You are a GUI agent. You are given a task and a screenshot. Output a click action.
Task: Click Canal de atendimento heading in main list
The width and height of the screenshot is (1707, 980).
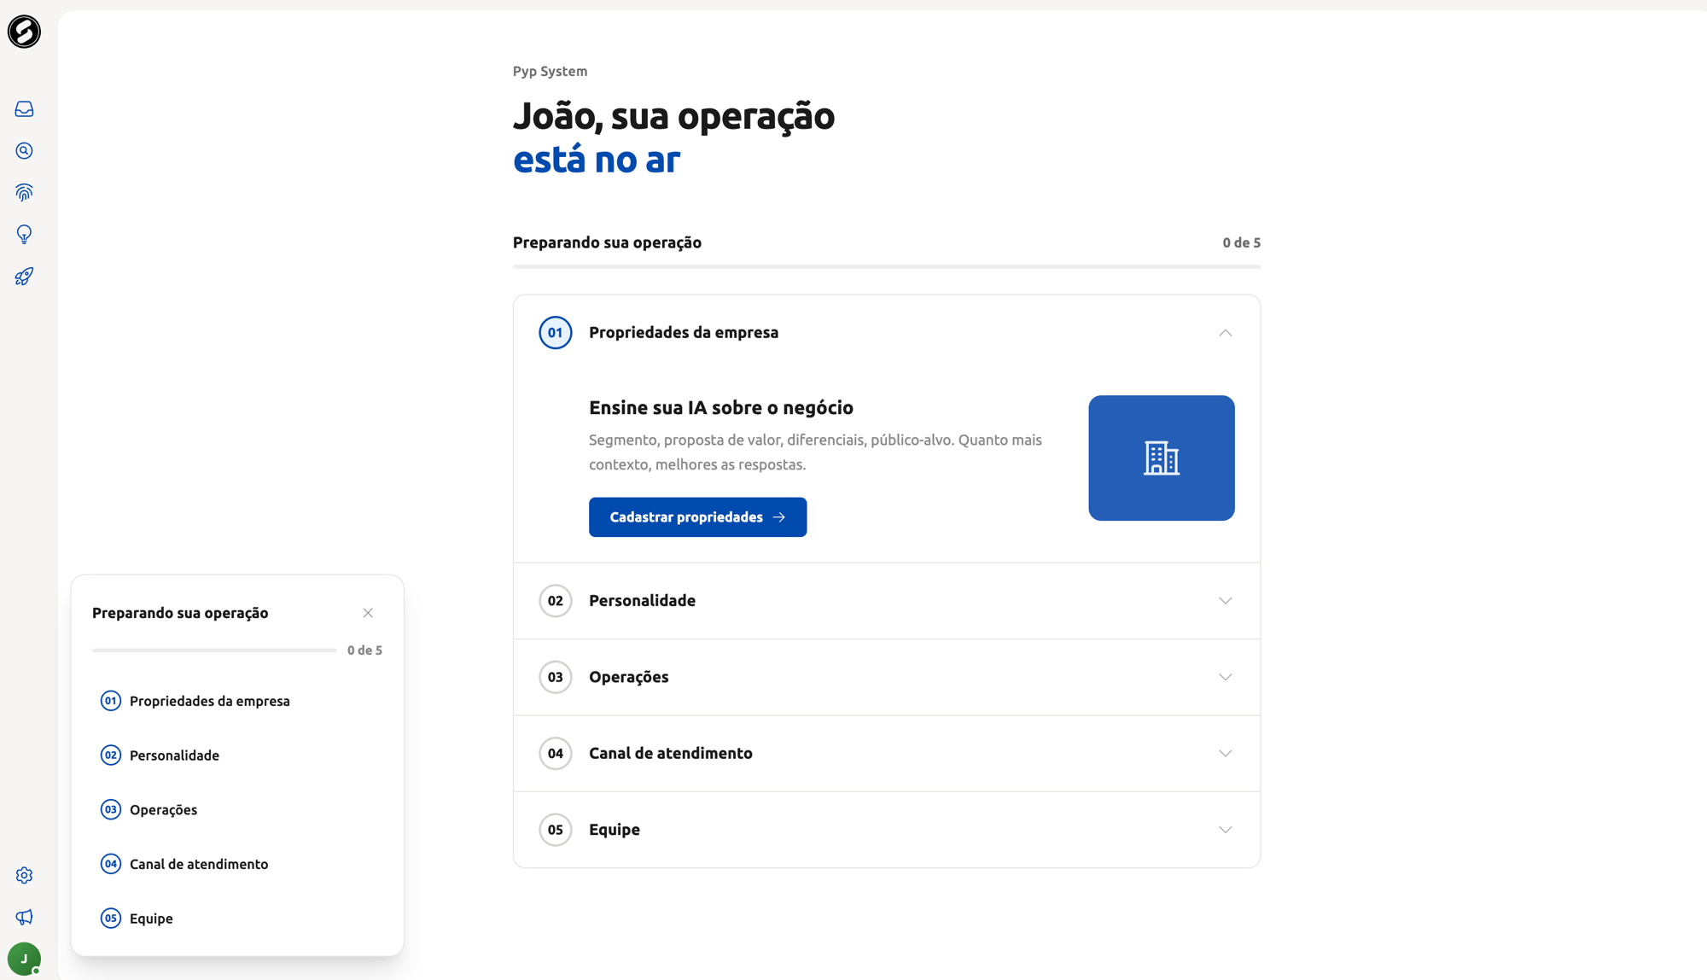tap(670, 754)
